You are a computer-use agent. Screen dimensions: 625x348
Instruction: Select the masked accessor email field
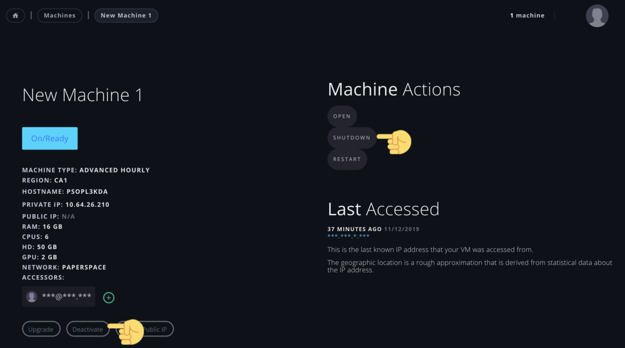(x=58, y=297)
